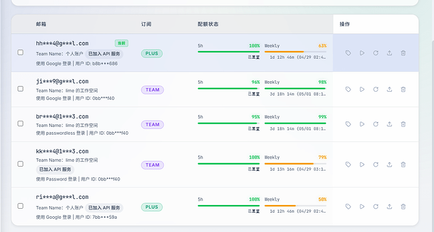Click the PLUS badge on the first row
This screenshot has height=232, width=434.
pyautogui.click(x=152, y=53)
